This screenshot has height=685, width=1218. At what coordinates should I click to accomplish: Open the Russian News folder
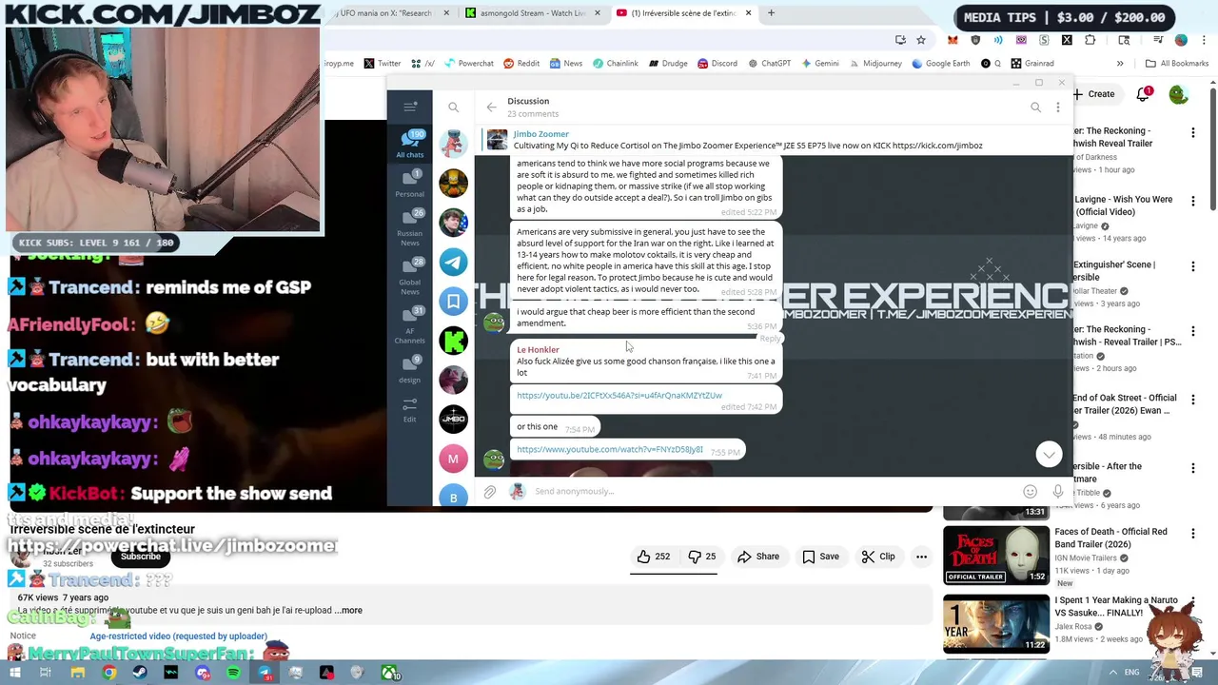pos(410,227)
